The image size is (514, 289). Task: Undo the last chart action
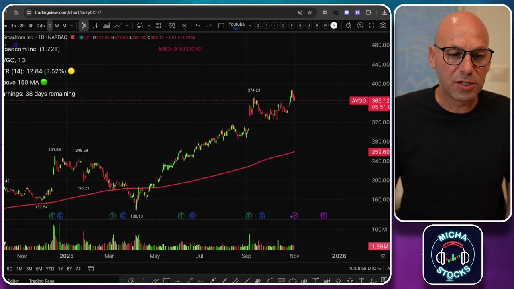click(198, 26)
